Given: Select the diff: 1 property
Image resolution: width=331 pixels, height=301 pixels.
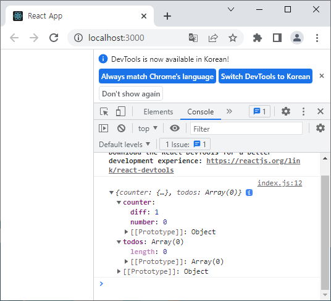Looking at the screenshot, I should 145,212.
